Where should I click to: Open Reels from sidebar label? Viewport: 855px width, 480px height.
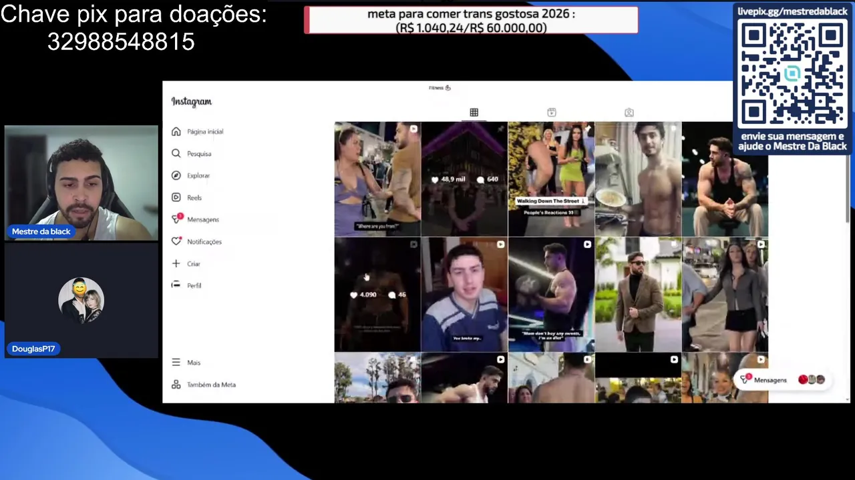[x=194, y=197]
